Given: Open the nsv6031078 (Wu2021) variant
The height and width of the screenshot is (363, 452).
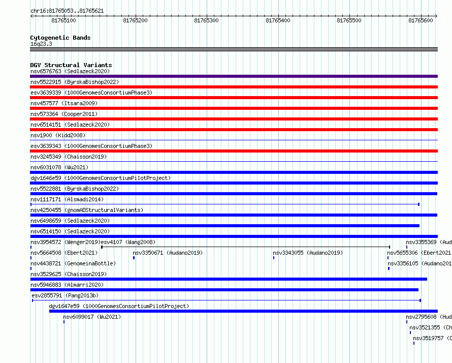Looking at the screenshot, I should [x=59, y=167].
